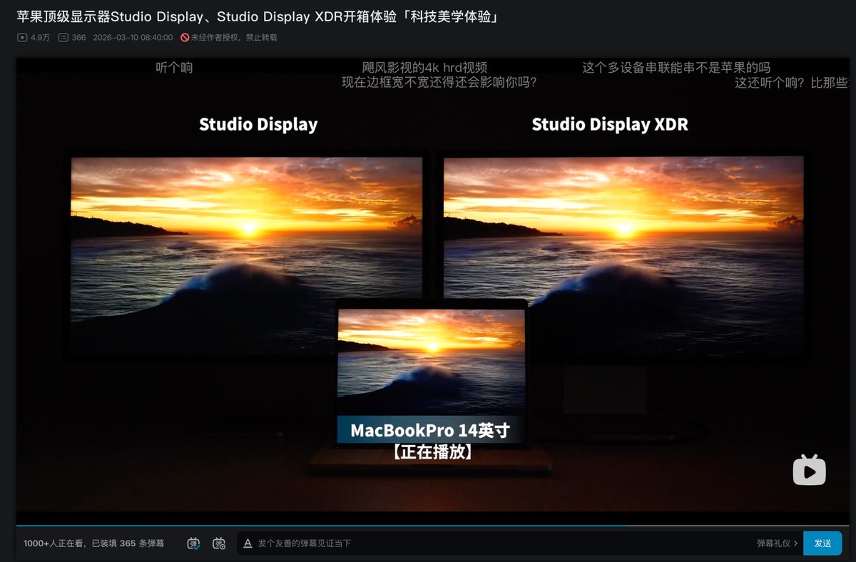
Task: Click the 发送 send button
Action: (822, 543)
